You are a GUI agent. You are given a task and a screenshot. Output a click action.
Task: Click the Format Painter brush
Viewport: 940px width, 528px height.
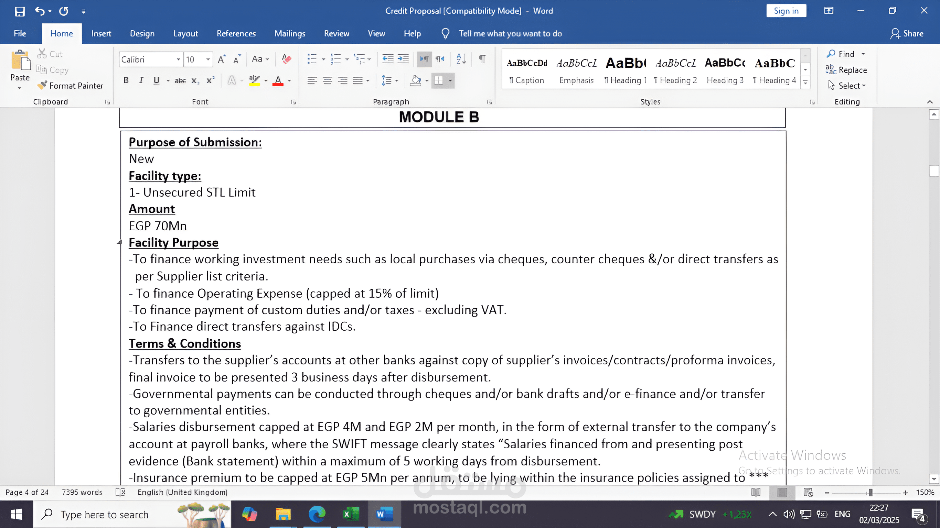pos(71,86)
